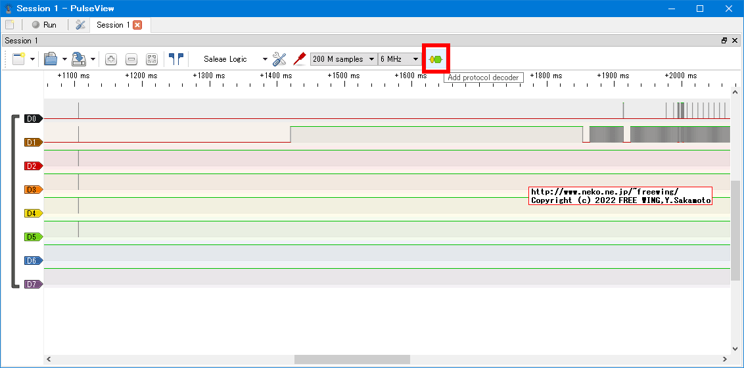This screenshot has height=368, width=744.
Task: Open the 200 M samples dropdown
Action: [344, 59]
